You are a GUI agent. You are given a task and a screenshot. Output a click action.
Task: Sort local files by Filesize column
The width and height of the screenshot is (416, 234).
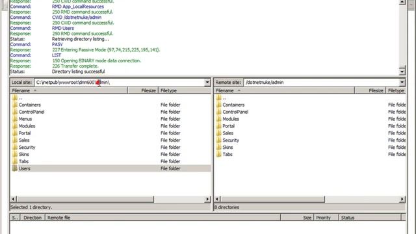click(143, 91)
